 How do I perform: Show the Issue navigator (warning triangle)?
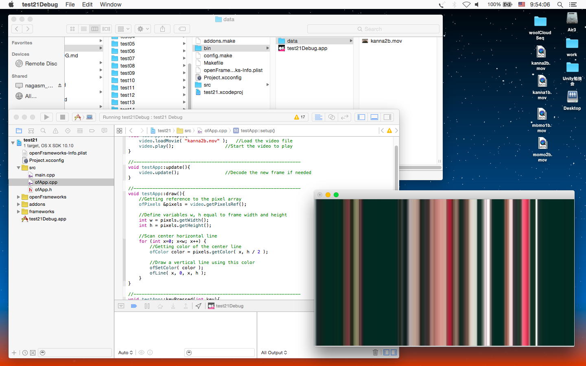(x=55, y=131)
